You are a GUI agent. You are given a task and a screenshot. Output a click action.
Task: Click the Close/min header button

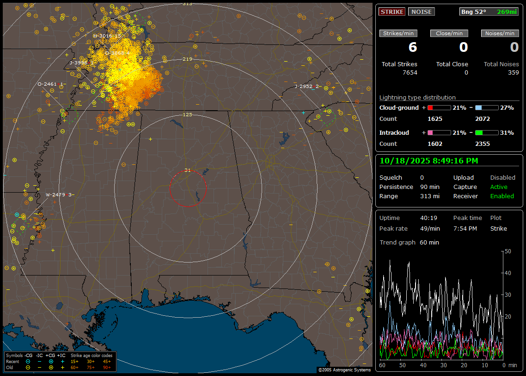click(449, 33)
